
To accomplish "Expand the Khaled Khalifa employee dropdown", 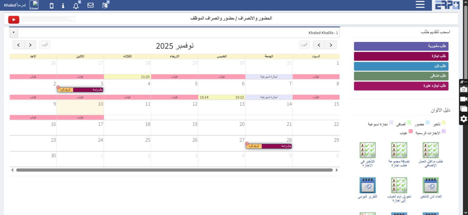I will click(14, 33).
